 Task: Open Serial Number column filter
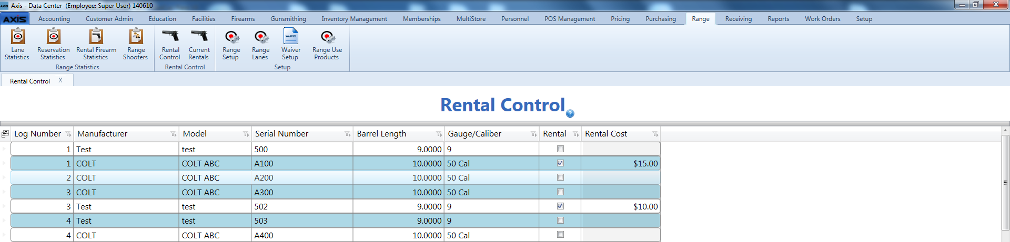[348, 134]
